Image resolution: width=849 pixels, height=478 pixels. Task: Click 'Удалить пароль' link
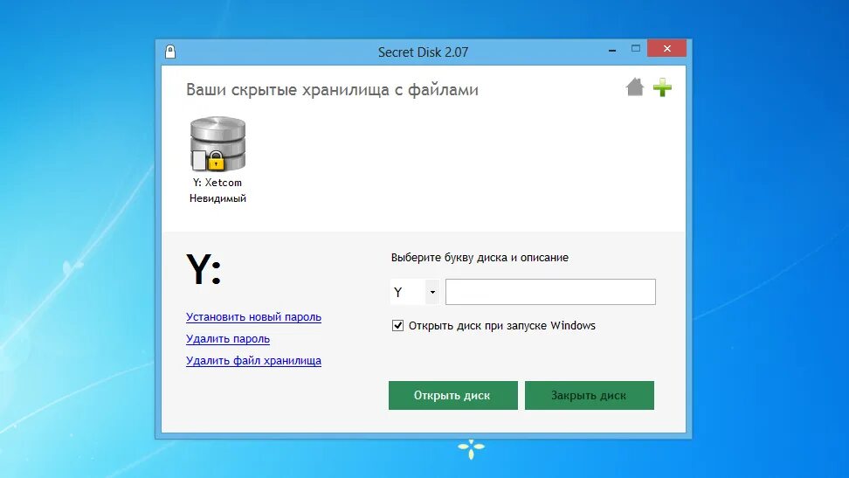point(227,339)
